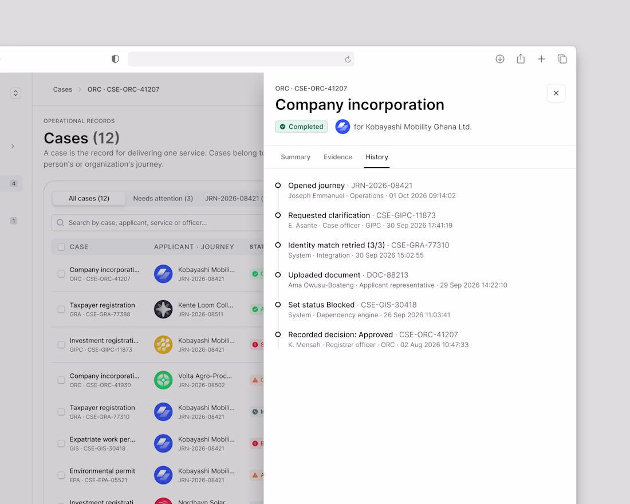Open the browser share icon
This screenshot has width=630, height=504.
[521, 58]
